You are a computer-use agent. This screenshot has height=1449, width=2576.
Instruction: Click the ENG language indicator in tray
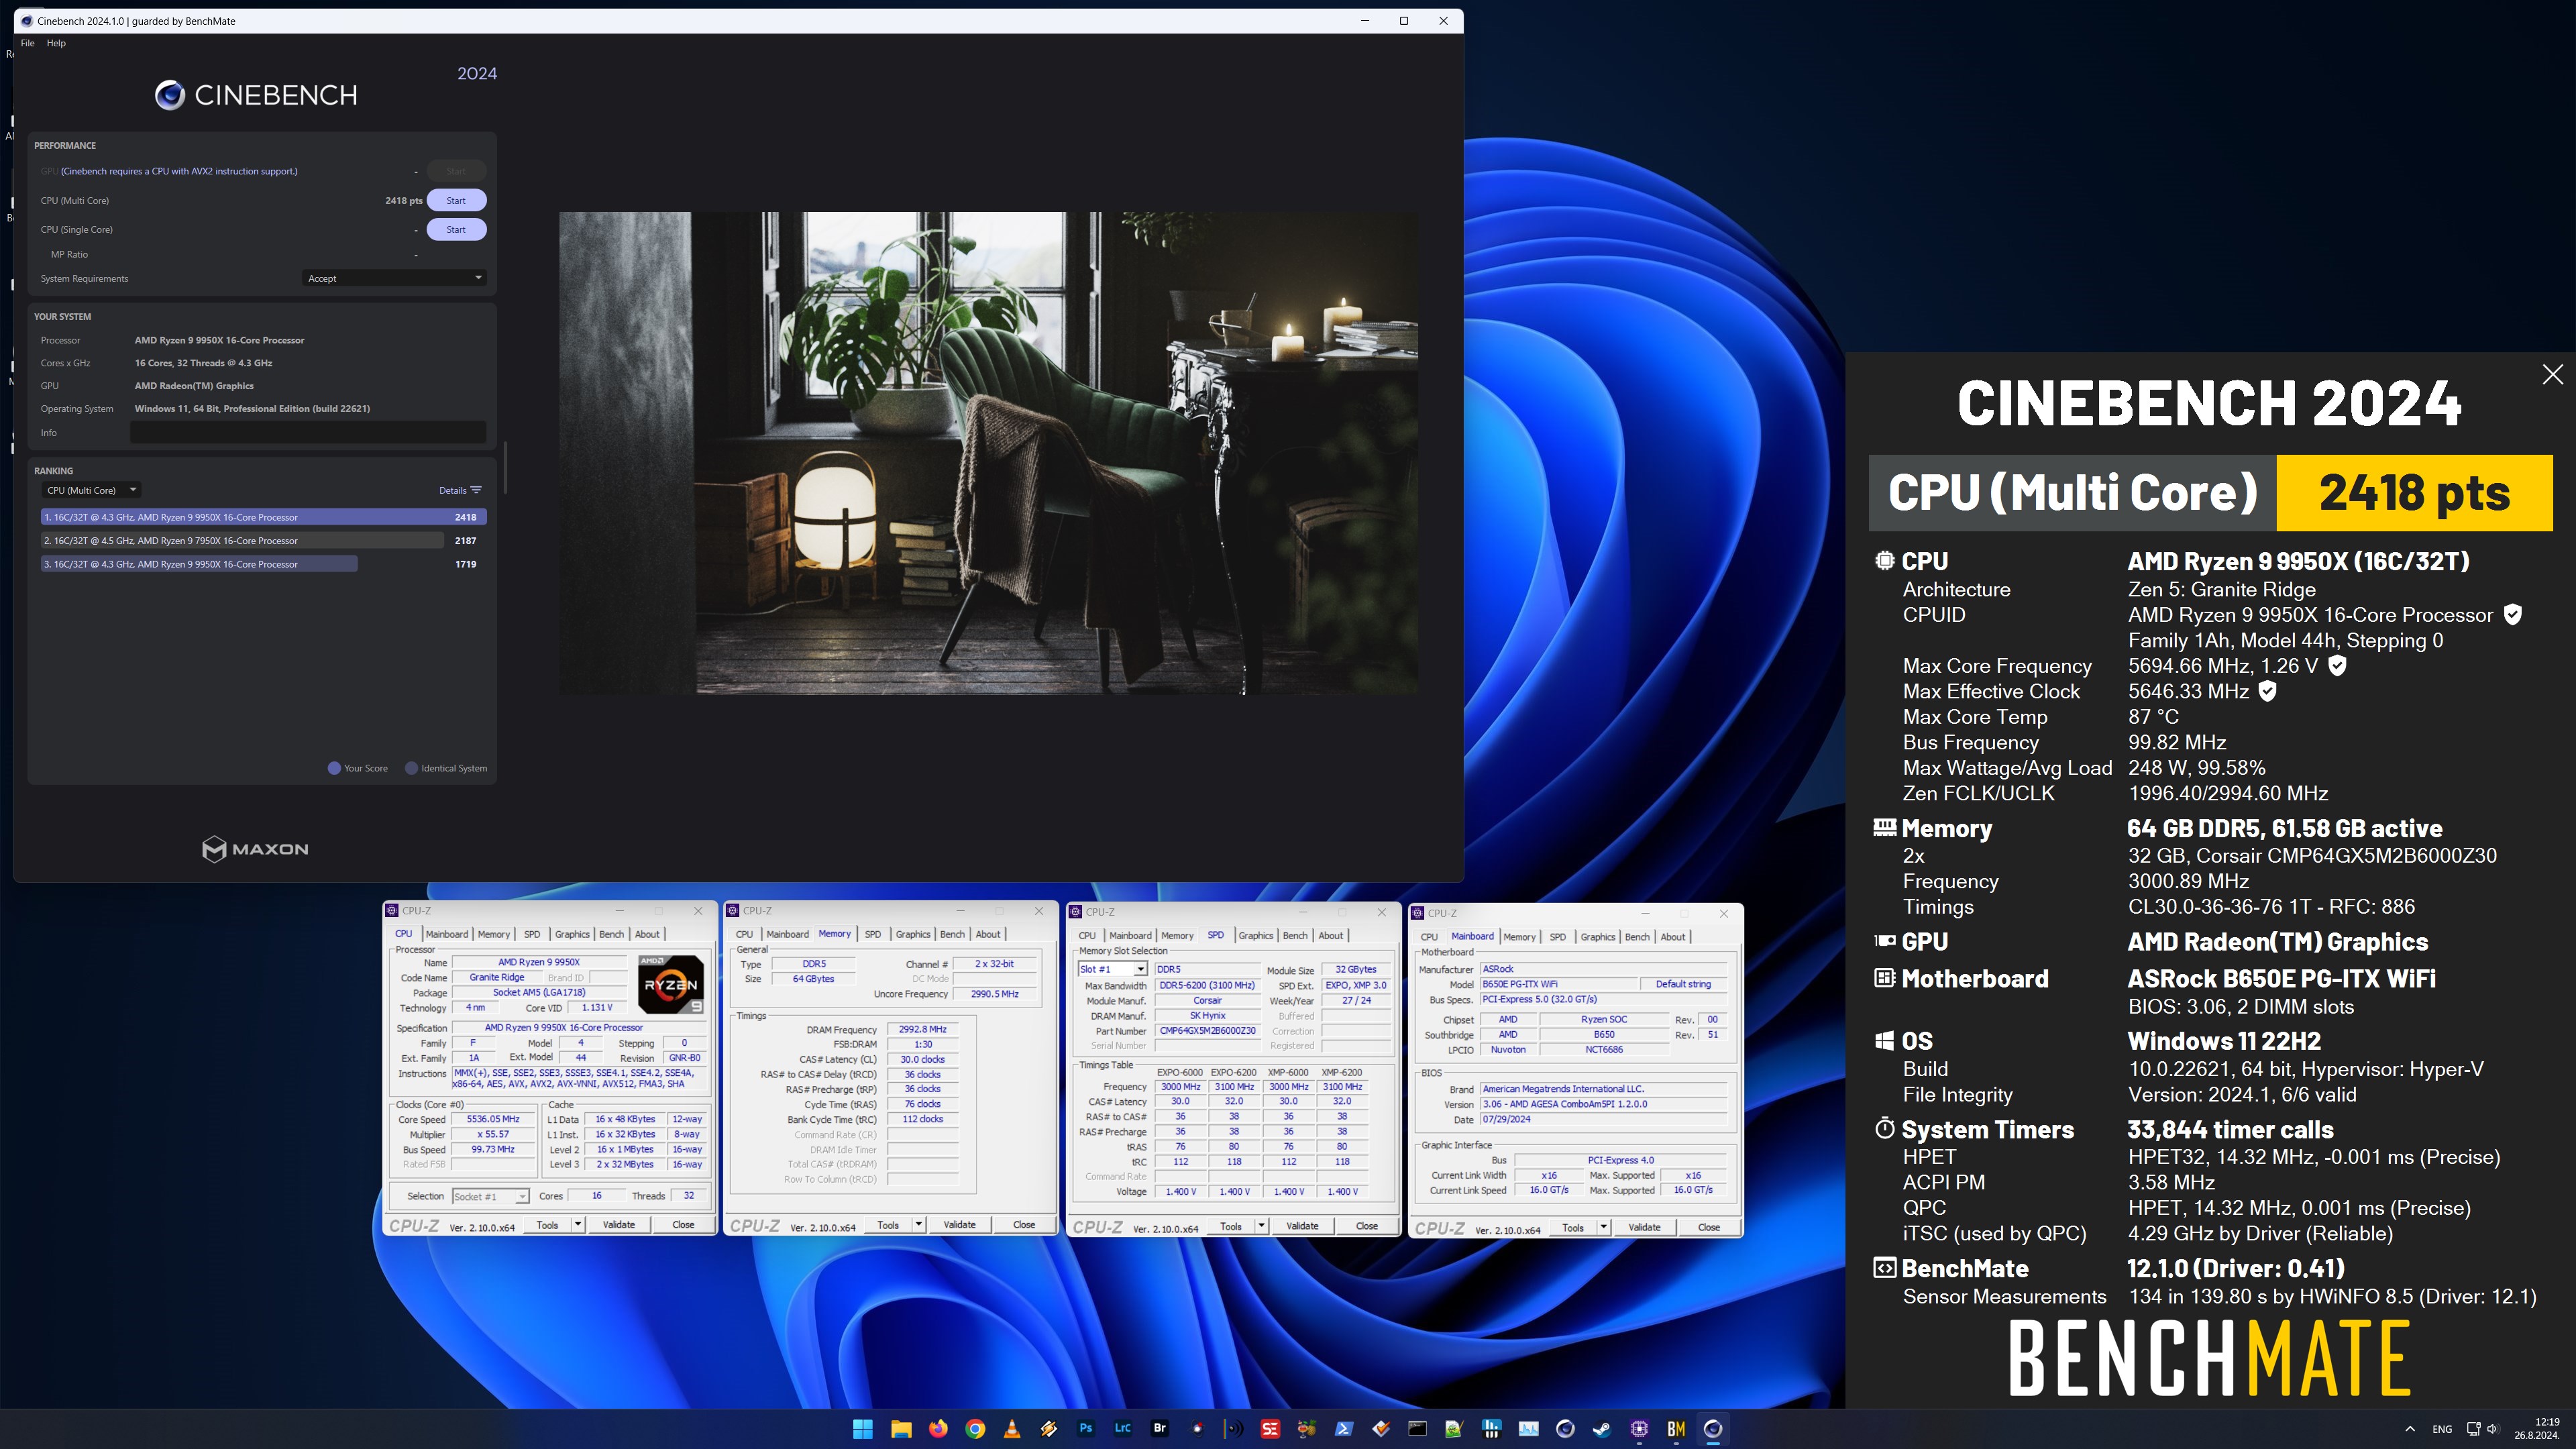2442,1429
